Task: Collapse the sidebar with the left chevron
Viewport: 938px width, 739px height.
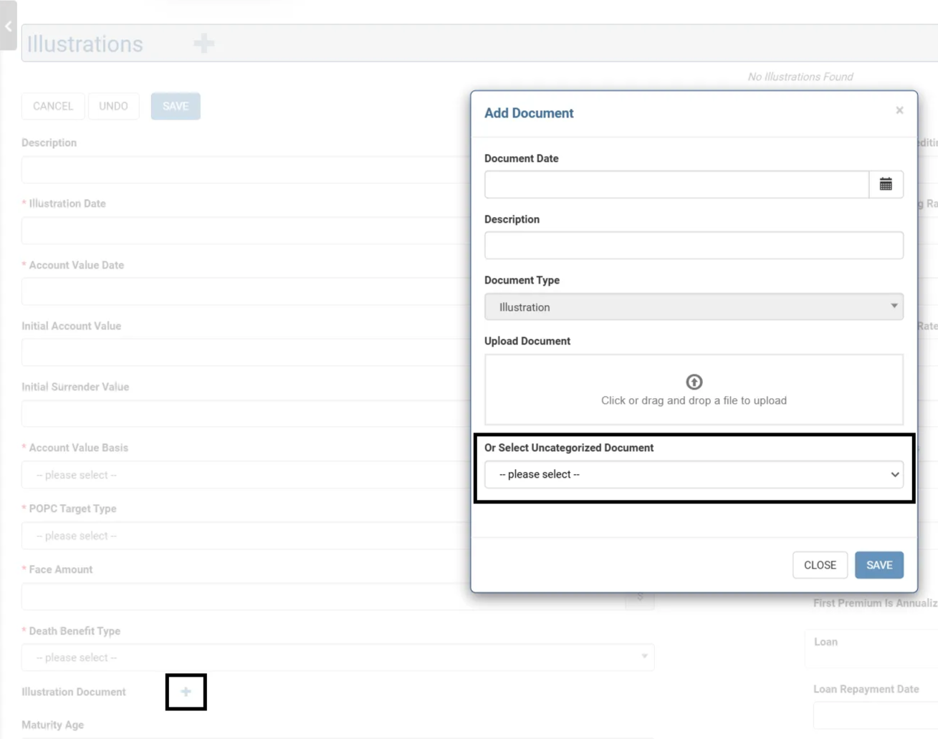Action: click(8, 26)
